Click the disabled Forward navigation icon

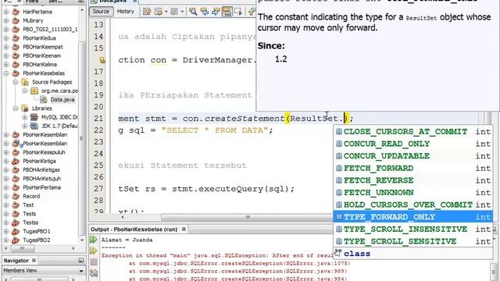point(174,12)
